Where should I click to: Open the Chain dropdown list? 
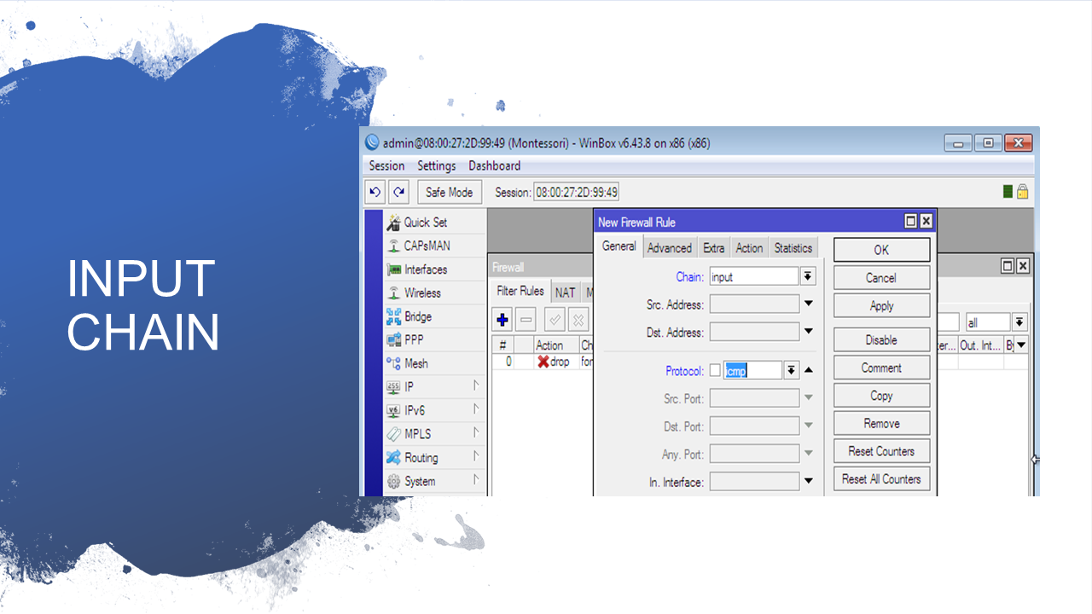coord(808,276)
